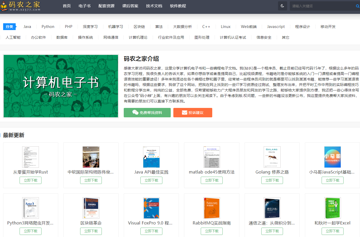Open the matlab ode45使用方法 document thumbnail
Screen dimensions: 360x237
[x=212, y=157]
